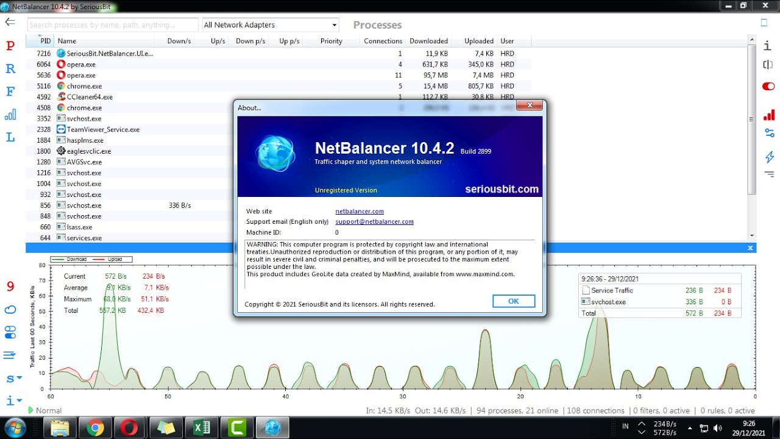Open the info i icon on right sidebar
Image resolution: width=780 pixels, height=439 pixels.
768,46
